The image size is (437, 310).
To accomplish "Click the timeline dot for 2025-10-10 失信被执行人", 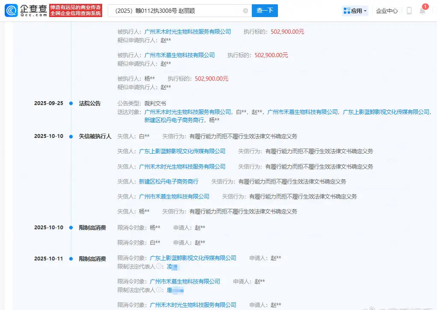I will tap(71, 136).
